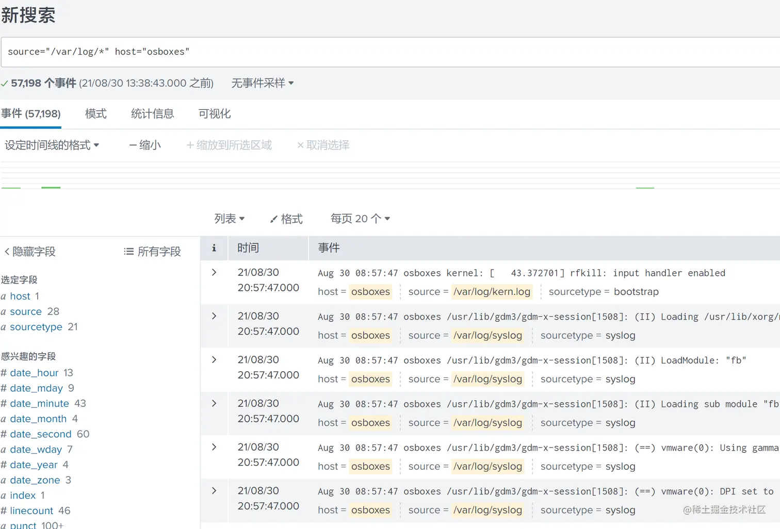Click the 时间 column header
Screen dimensions: 780x529
(x=248, y=248)
